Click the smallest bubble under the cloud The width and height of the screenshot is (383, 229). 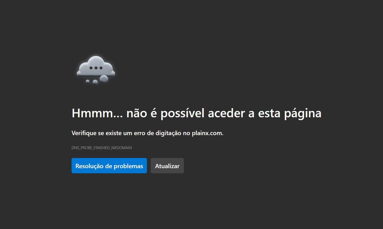click(88, 81)
